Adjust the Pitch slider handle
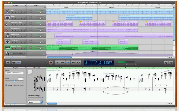 point(14,81)
